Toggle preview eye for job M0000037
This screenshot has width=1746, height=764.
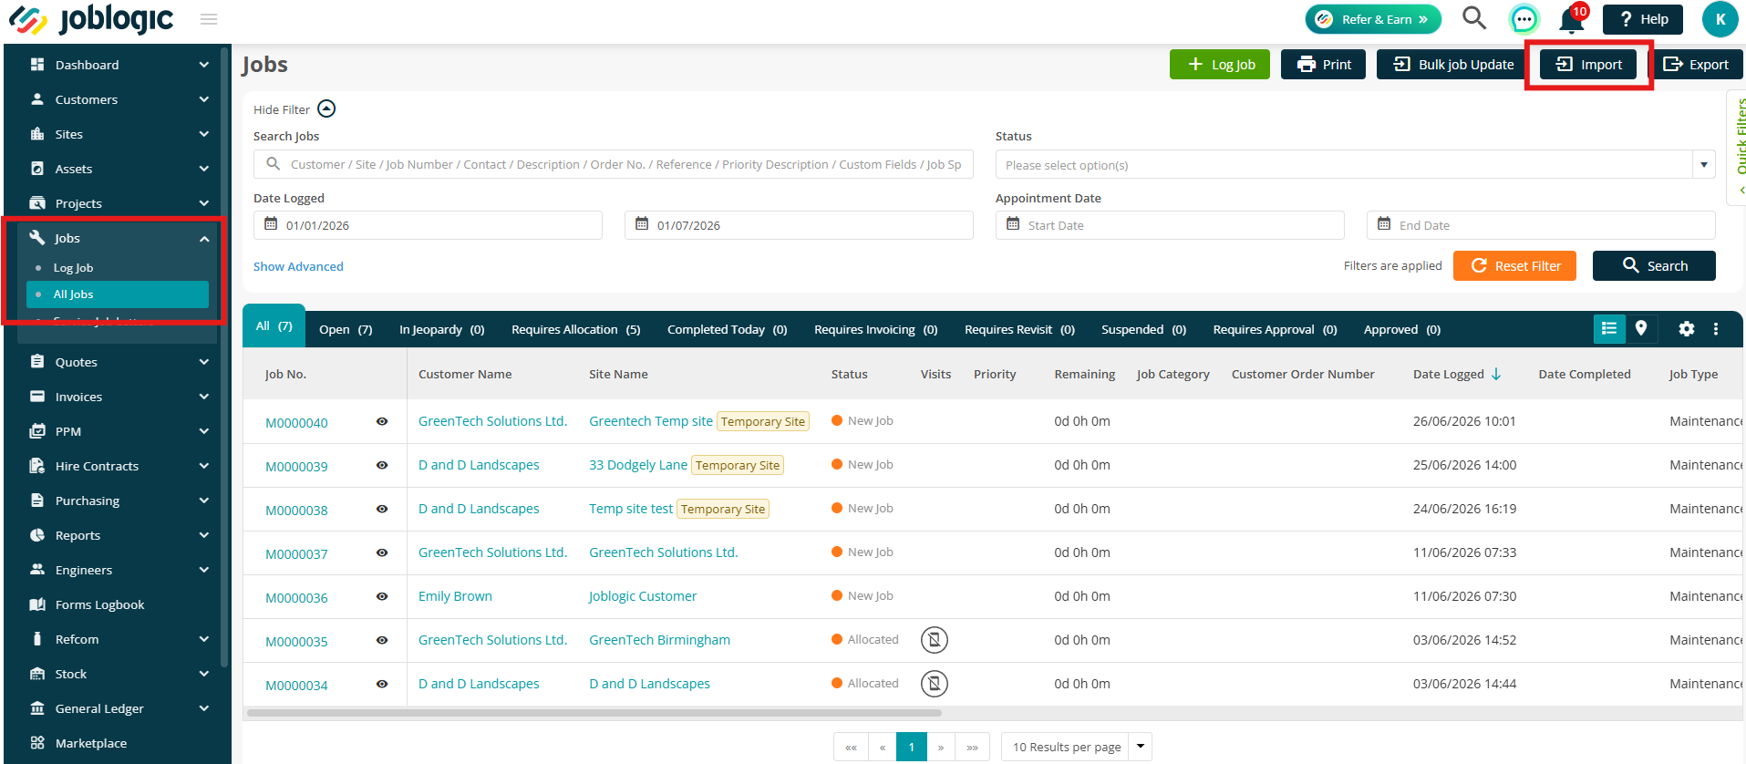click(x=382, y=552)
